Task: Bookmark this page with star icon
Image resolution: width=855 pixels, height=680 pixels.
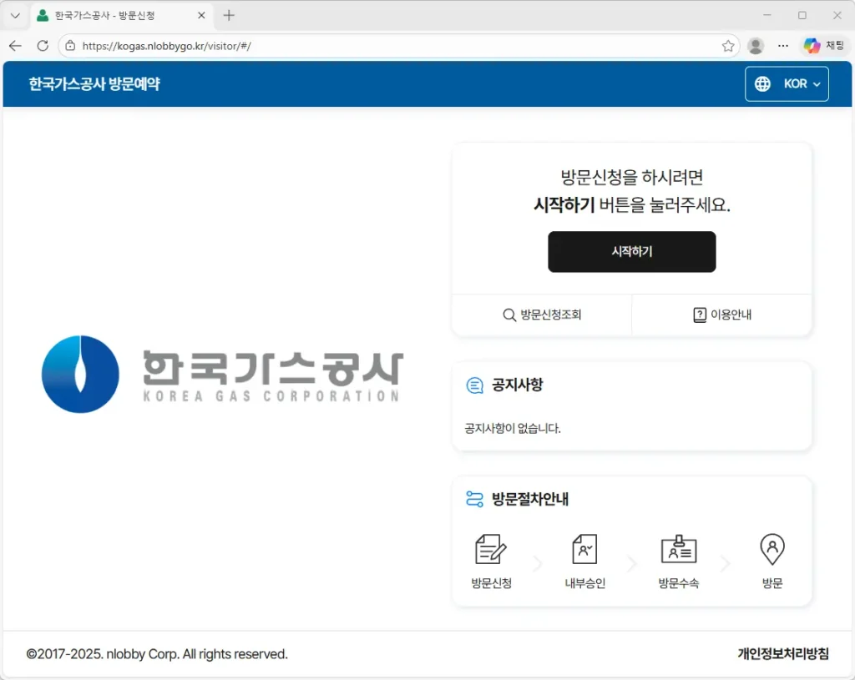Action: click(x=728, y=46)
